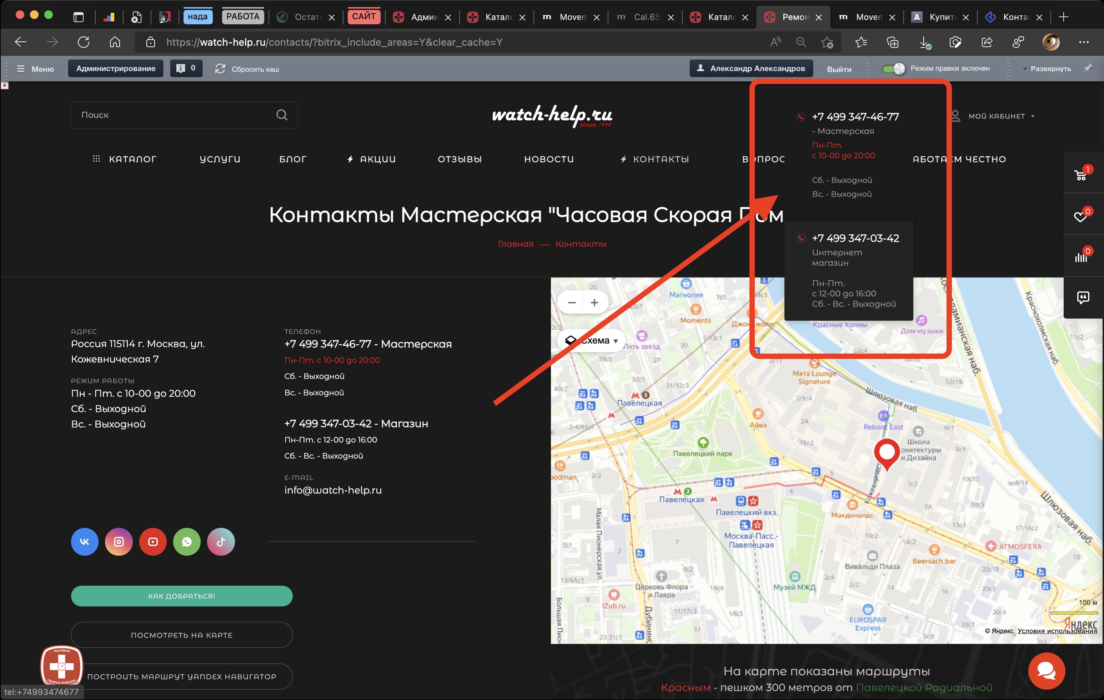This screenshot has width=1104, height=700.
Task: Open the map Схема layer dropdown
Action: click(x=591, y=340)
